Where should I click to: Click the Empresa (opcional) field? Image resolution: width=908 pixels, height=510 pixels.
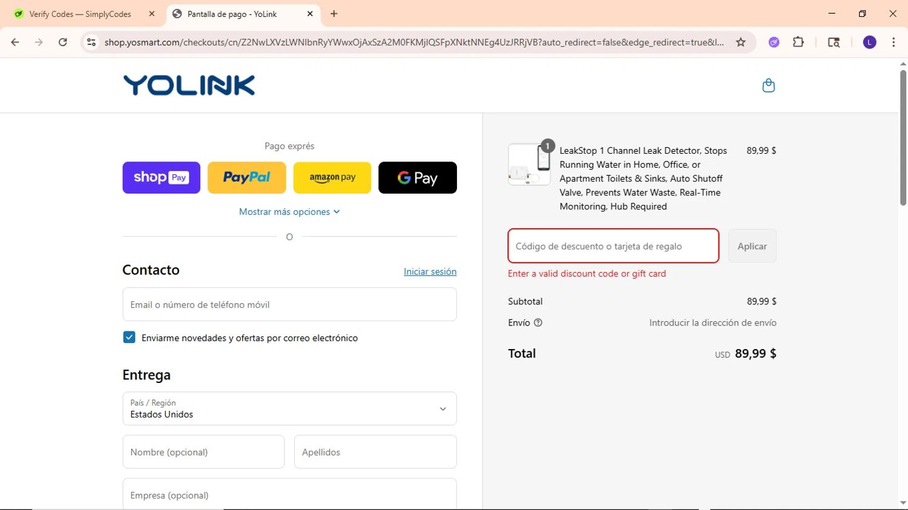point(289,494)
